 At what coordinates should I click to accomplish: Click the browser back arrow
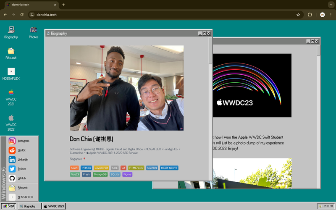(5, 15)
